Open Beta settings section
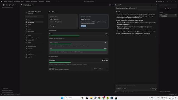Screen dimensions: 178x100 [34, 51]
